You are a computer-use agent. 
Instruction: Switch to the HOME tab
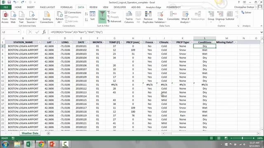coord(18,7)
